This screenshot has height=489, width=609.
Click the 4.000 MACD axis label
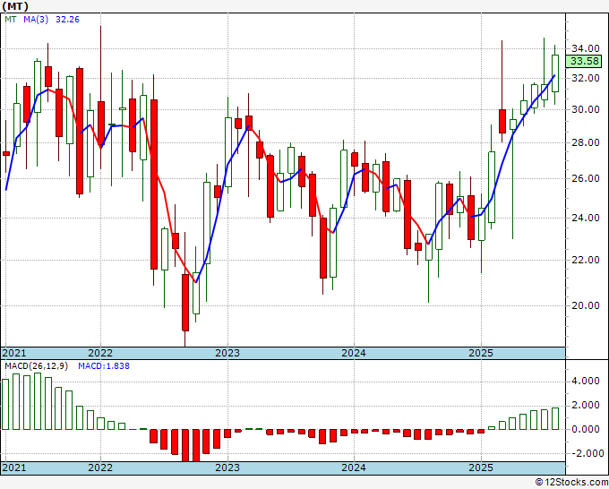585,381
